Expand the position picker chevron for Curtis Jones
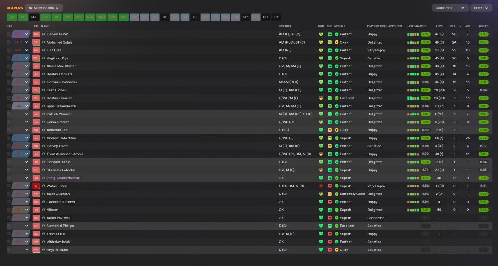 point(26,90)
